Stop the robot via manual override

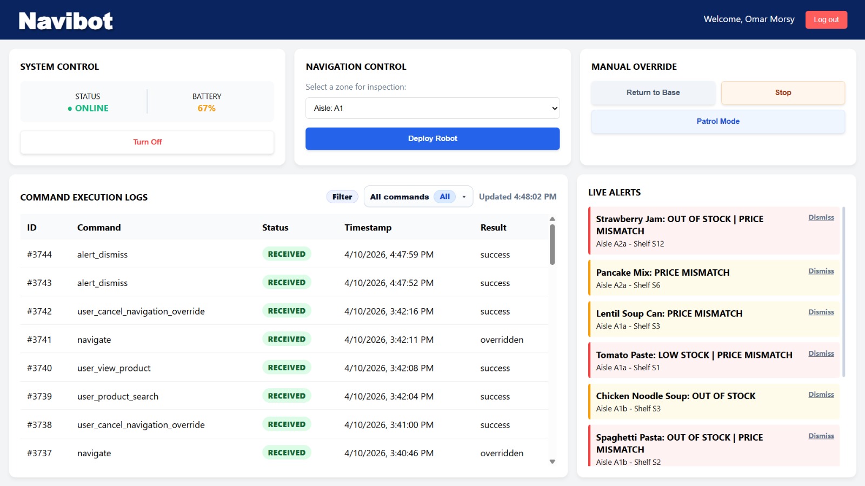(783, 92)
